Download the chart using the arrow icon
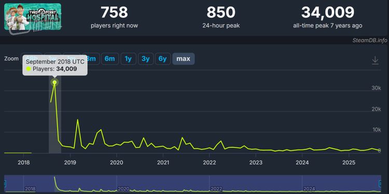Screen dimensions: 389x194 (x=375, y=60)
